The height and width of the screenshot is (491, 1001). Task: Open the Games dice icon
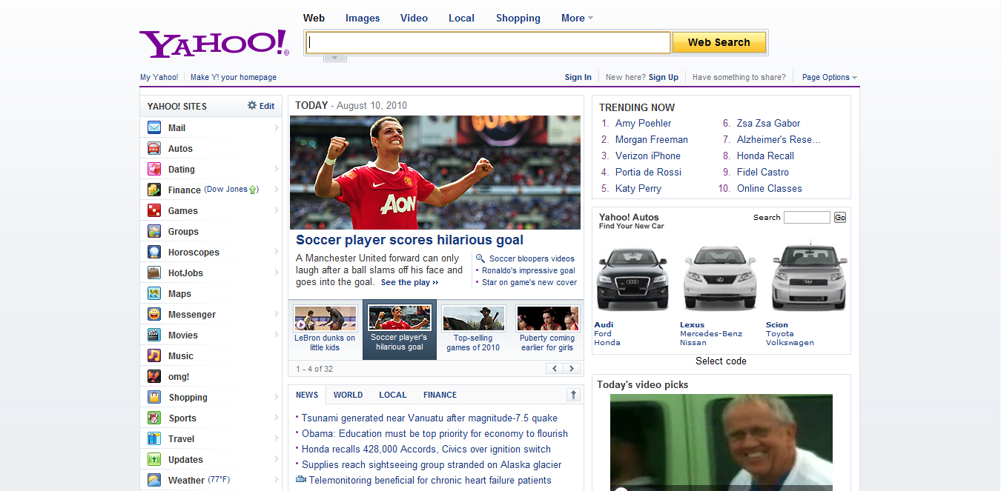coord(154,210)
